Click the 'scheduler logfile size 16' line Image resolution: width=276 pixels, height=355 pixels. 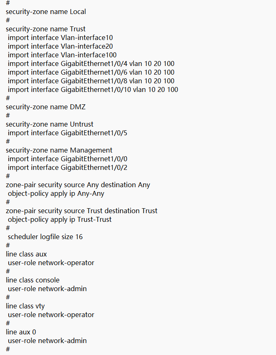click(45, 237)
